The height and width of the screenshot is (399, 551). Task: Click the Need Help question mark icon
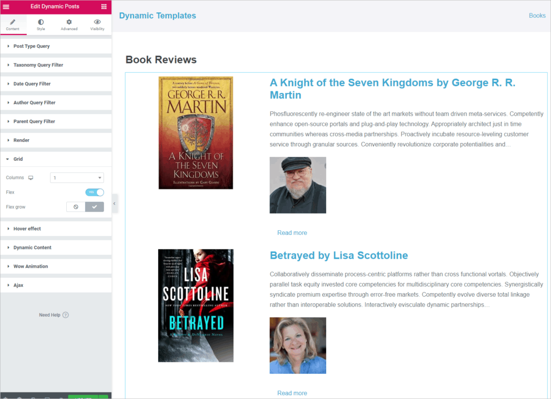click(x=66, y=315)
